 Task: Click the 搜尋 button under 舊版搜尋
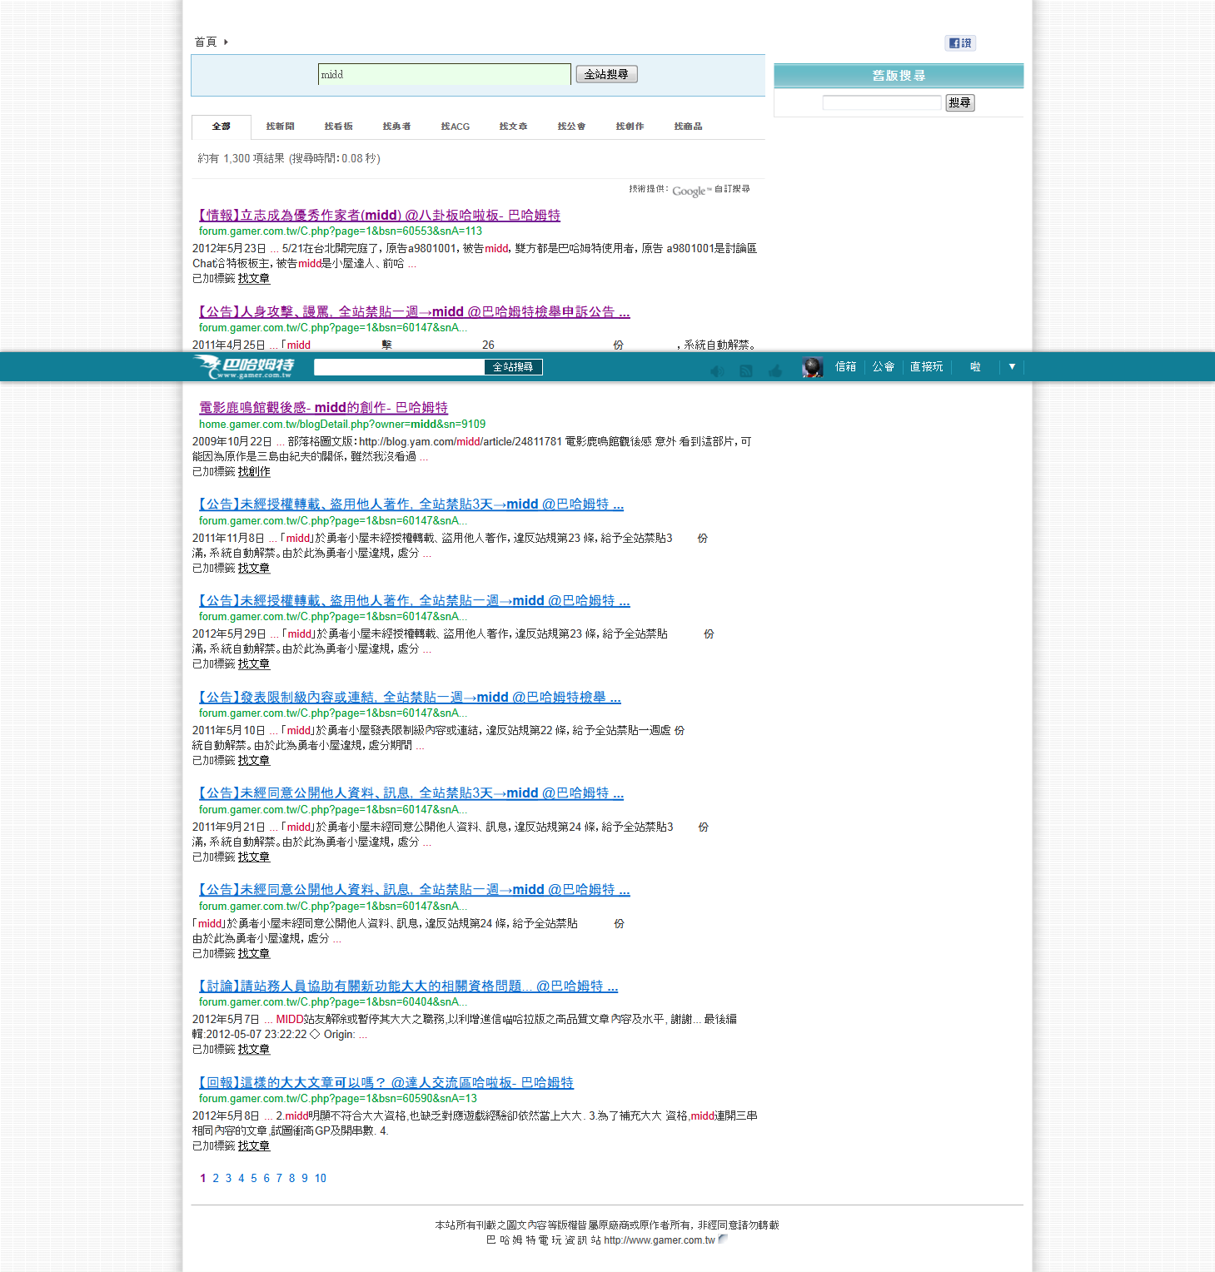tap(959, 102)
